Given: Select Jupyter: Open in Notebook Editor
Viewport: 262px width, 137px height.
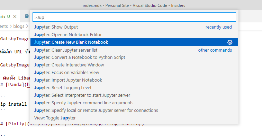Looking at the screenshot, I should coord(134,34).
